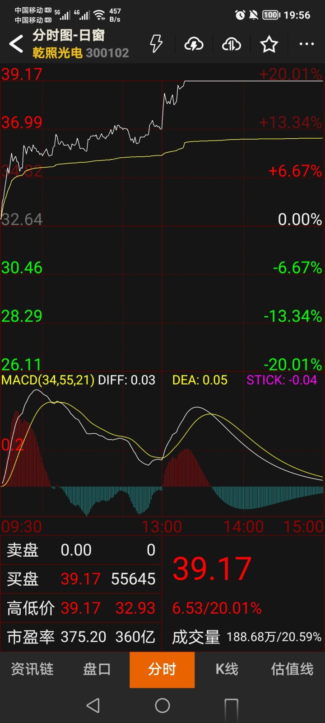The height and width of the screenshot is (723, 325).
Task: Tap the 成交量 188.68万/20.59% row
Action: (246, 637)
